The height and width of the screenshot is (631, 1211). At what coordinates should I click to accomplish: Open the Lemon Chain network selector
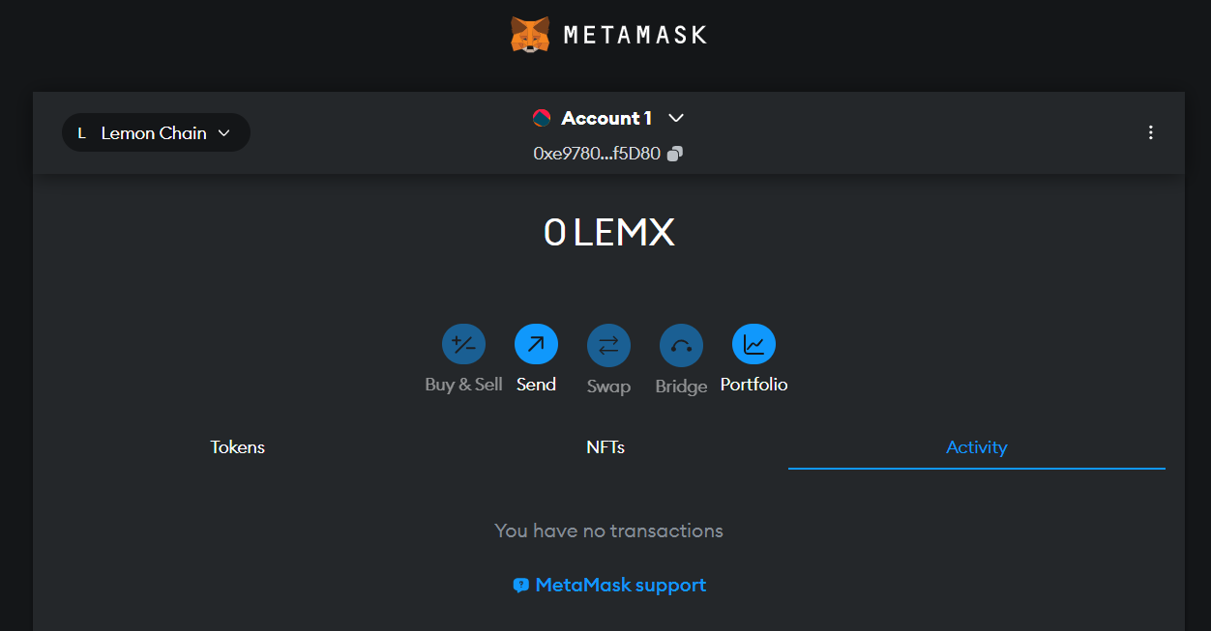155,132
